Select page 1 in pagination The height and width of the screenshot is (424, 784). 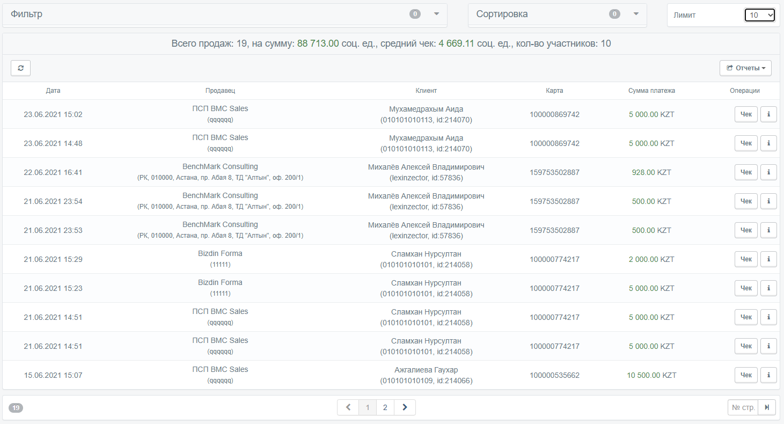(x=368, y=407)
